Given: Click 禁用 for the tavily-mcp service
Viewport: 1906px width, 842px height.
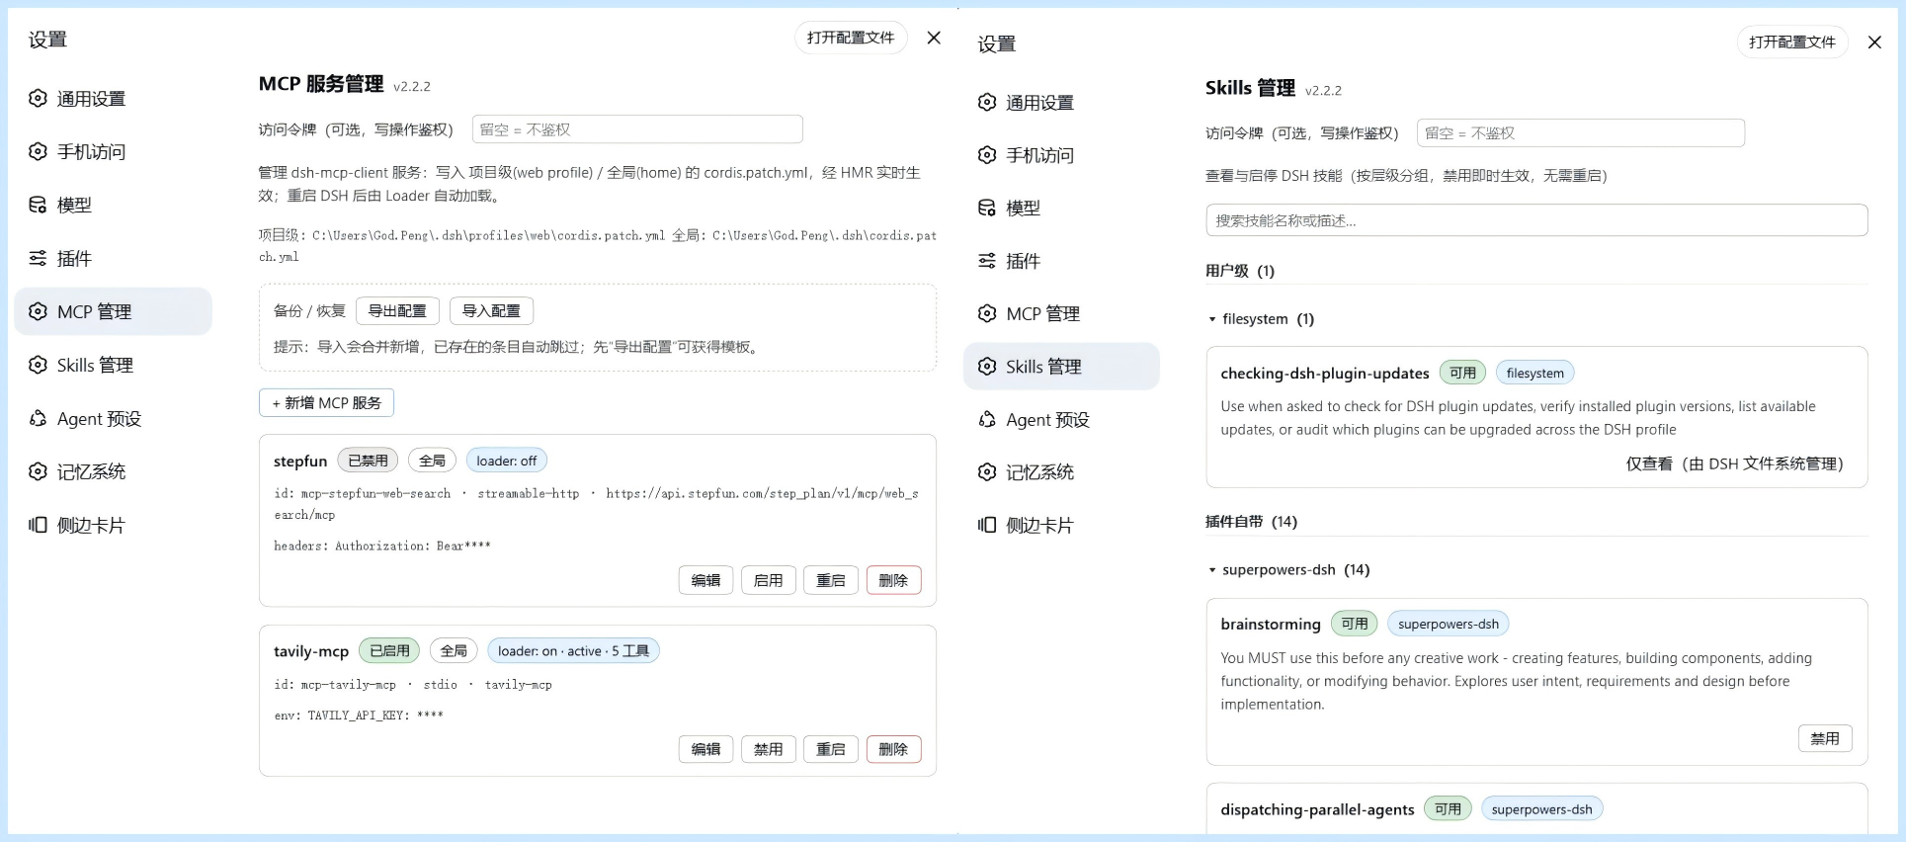Looking at the screenshot, I should [768, 749].
